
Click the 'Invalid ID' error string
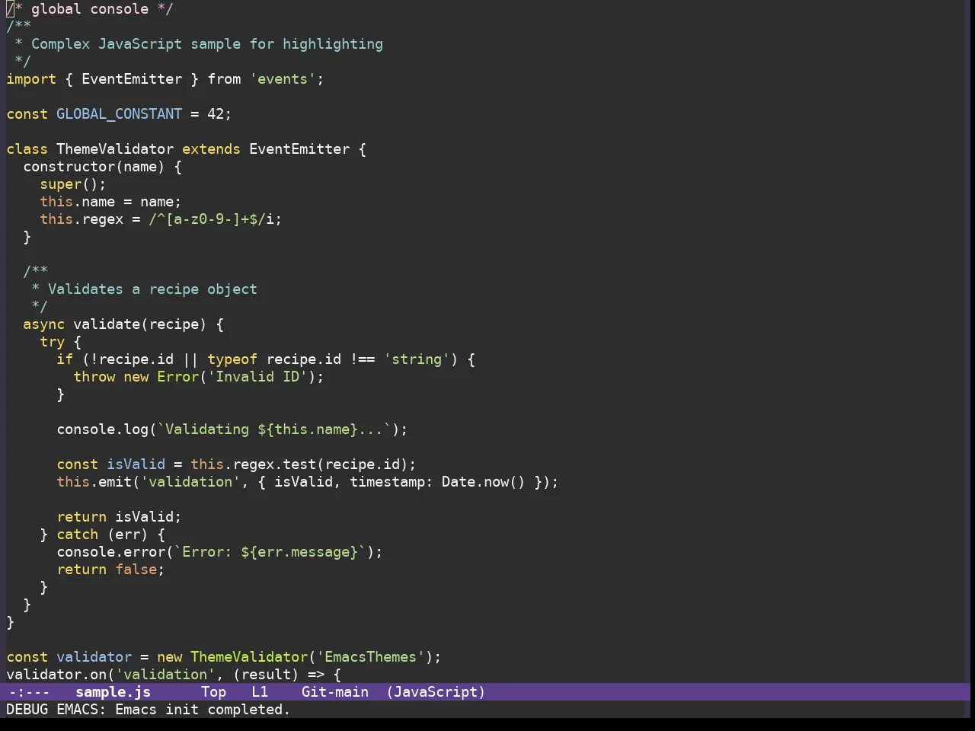(257, 377)
